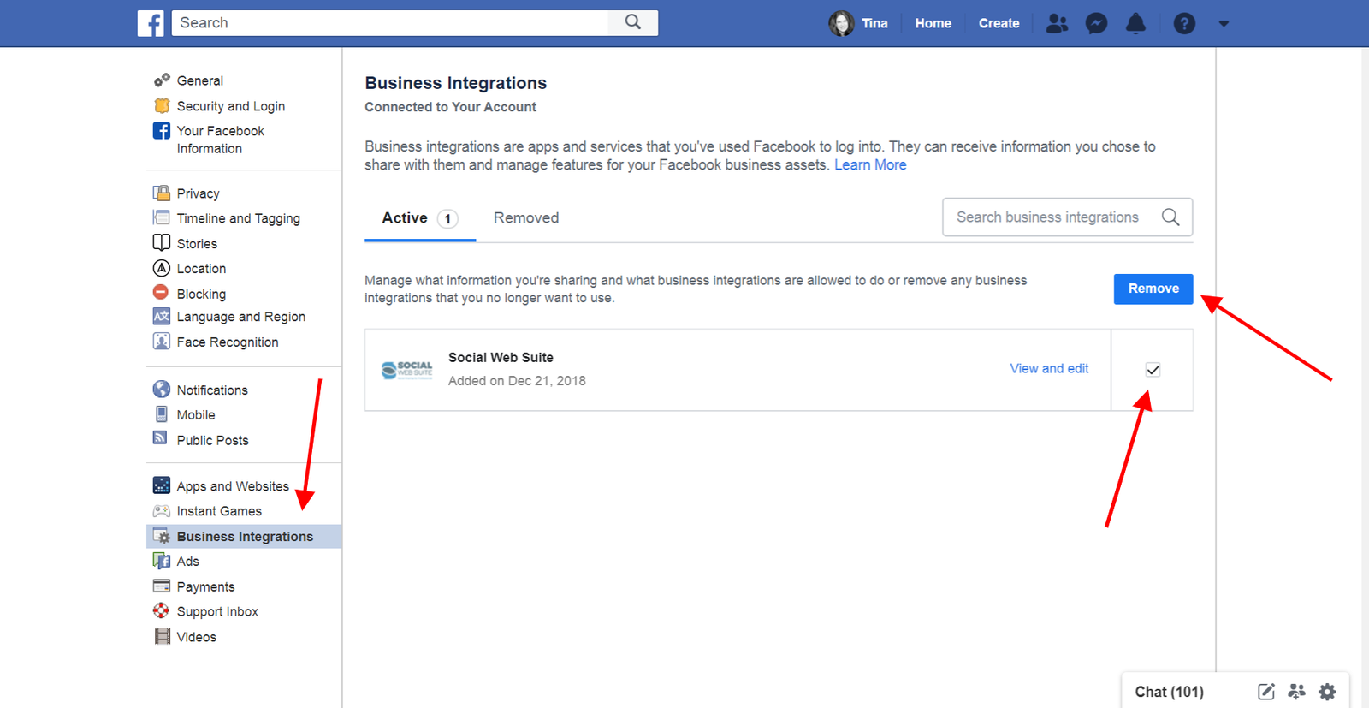The image size is (1369, 708).
Task: Open the new message compose icon in chat bar
Action: [1266, 692]
